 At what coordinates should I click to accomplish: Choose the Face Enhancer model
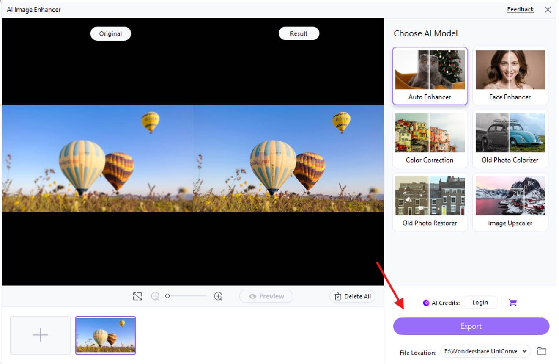click(x=510, y=76)
